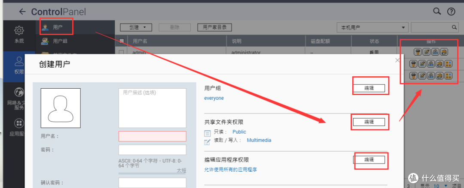The width and height of the screenshot is (464, 188).
Task: Focus the 用户名 input field
Action: click(x=153, y=136)
